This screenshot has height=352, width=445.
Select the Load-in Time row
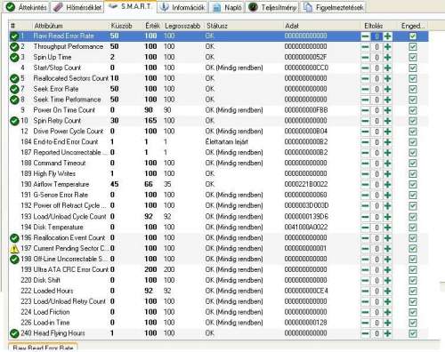pyautogui.click(x=219, y=323)
